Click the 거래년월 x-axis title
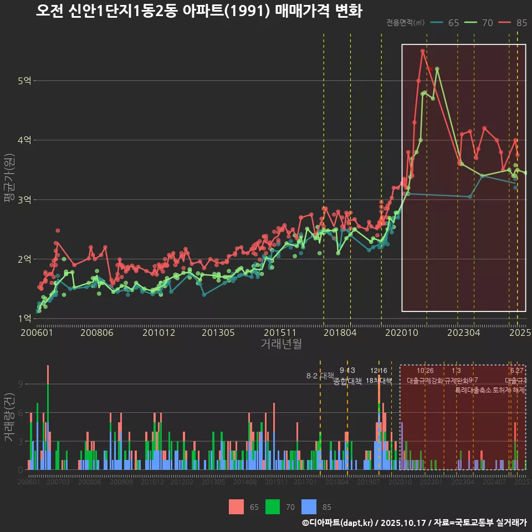Screen dimensions: 532x532 [281, 344]
